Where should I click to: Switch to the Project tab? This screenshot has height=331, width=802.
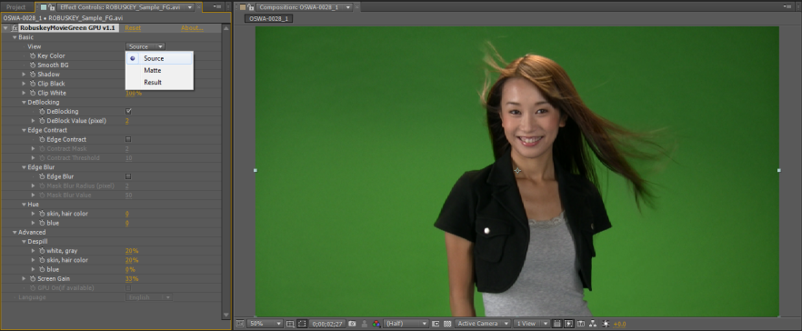click(x=15, y=7)
